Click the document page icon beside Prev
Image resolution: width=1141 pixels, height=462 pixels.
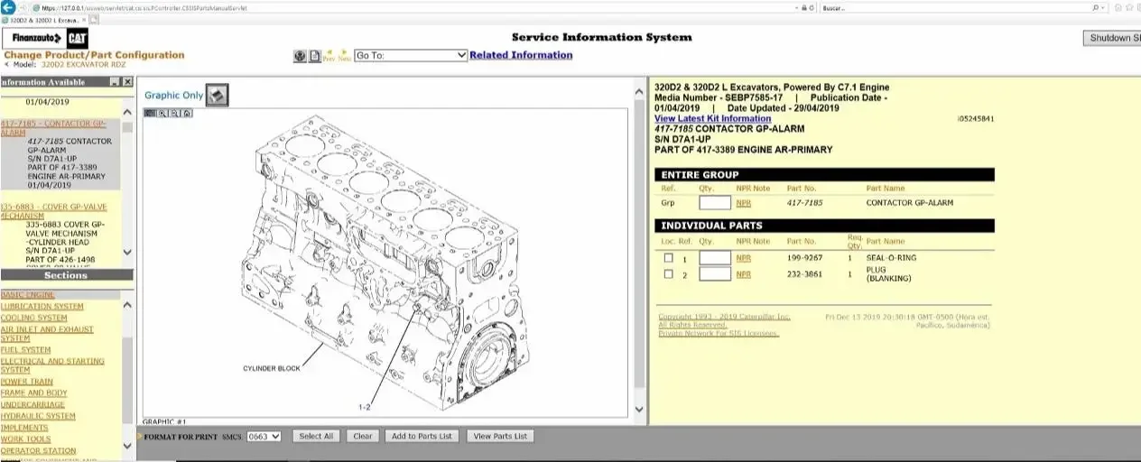315,56
